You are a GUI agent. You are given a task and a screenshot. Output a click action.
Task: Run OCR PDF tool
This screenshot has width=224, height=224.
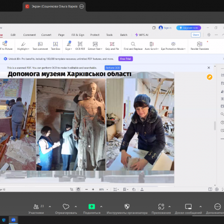click(80, 46)
